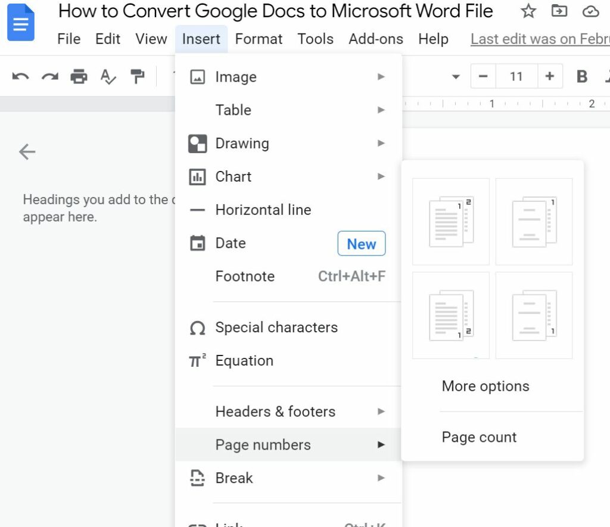Expand the Drawing submenu
610x527 pixels.
click(288, 143)
